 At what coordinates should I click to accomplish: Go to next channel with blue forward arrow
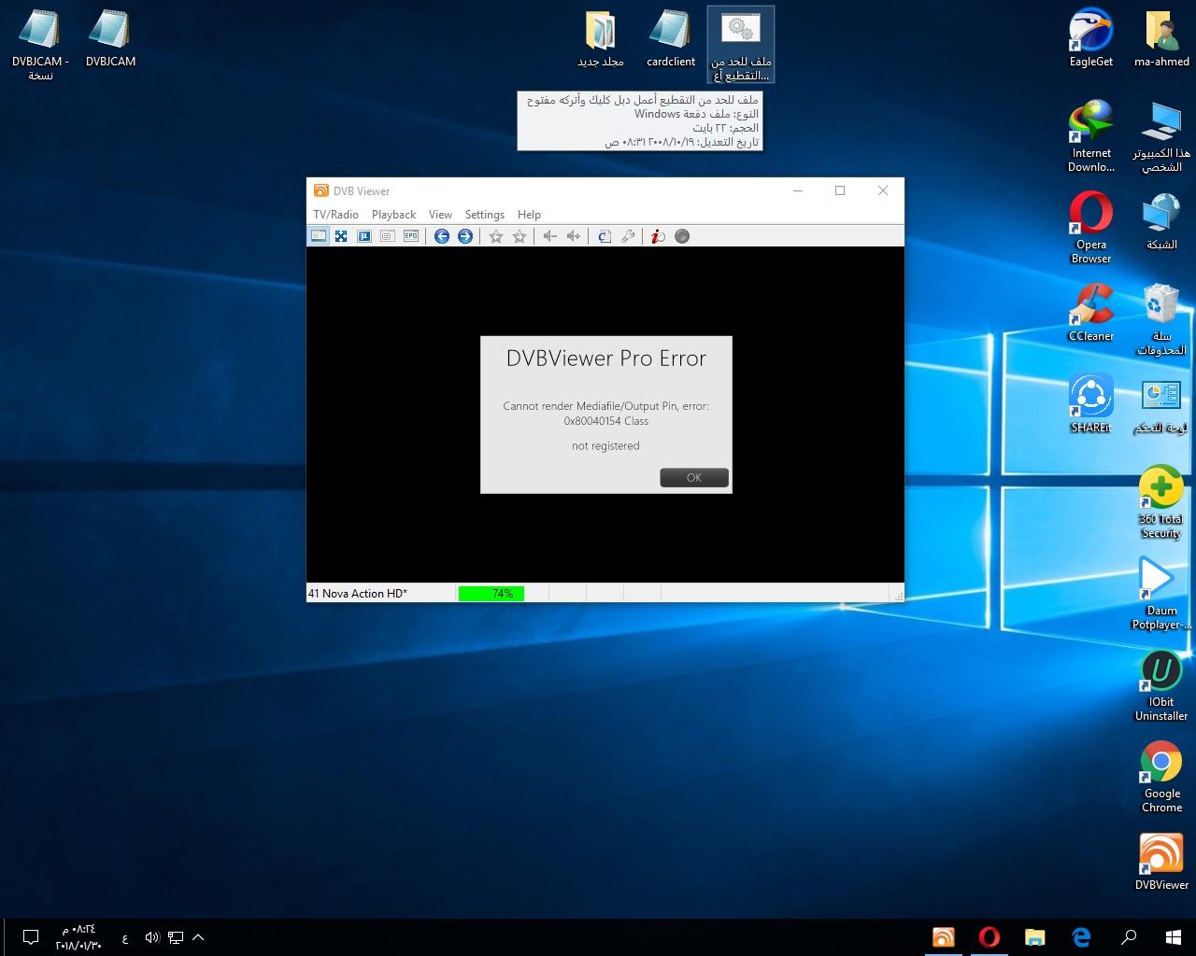click(x=465, y=236)
